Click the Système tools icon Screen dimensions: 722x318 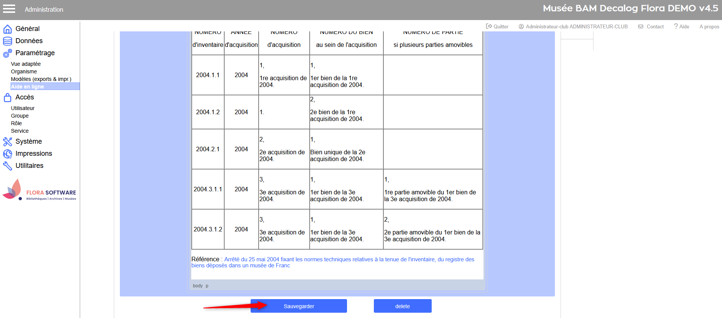click(x=7, y=142)
